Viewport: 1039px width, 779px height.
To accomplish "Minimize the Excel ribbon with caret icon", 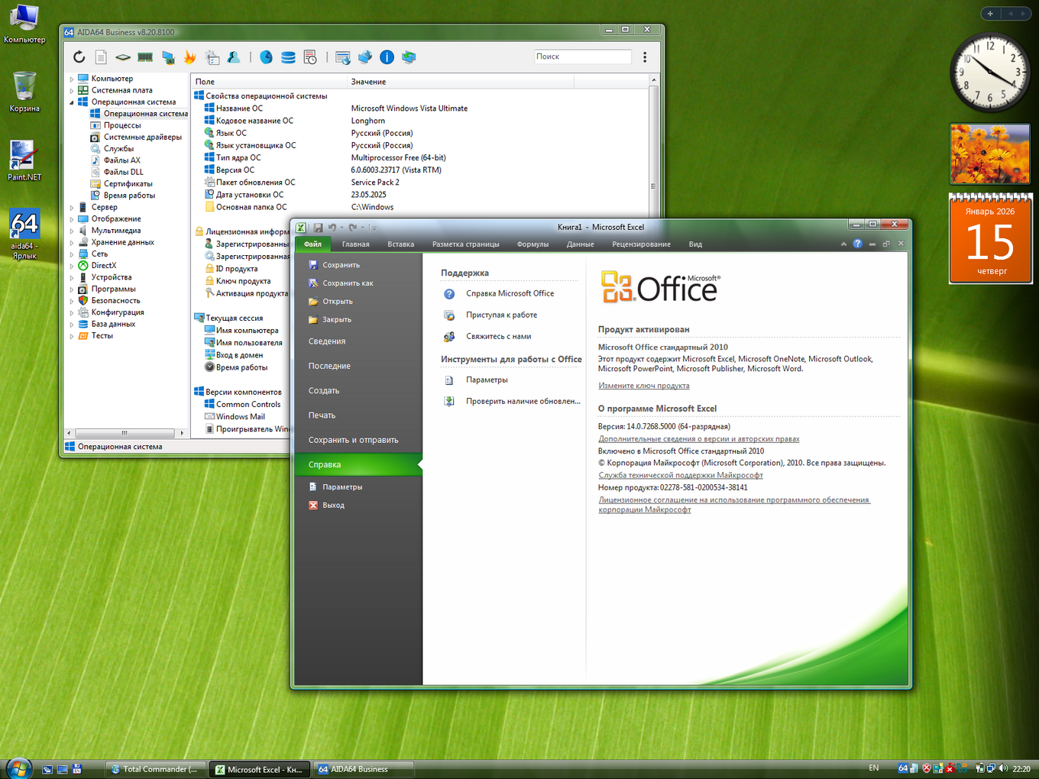I will point(843,244).
